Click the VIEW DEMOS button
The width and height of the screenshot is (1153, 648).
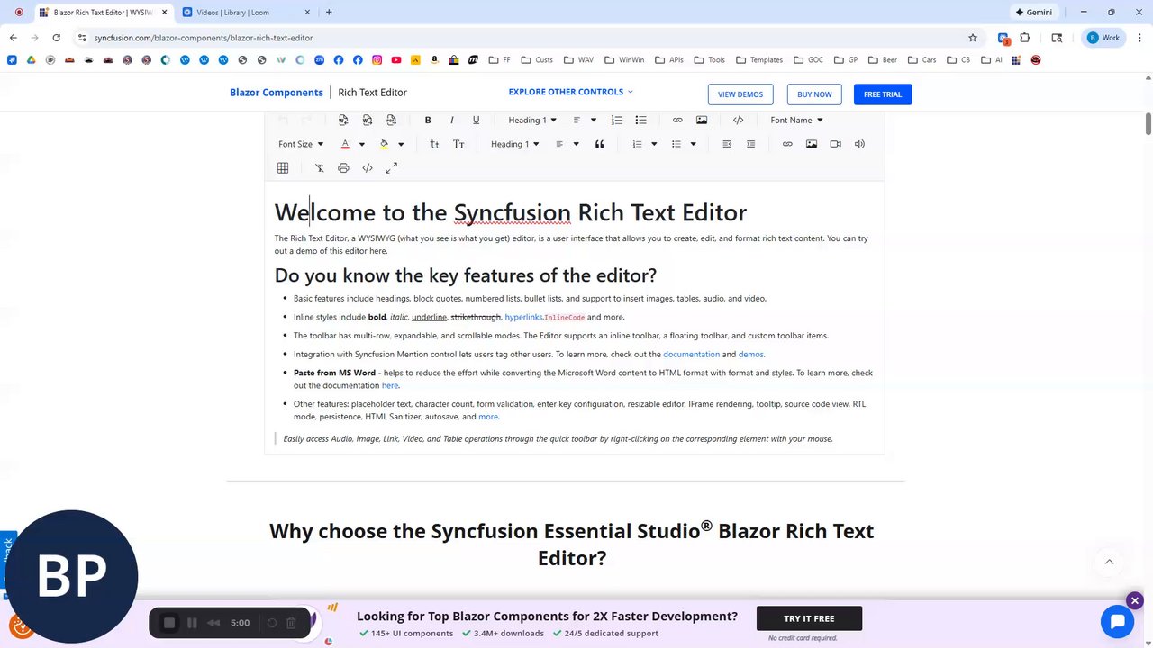[740, 94]
